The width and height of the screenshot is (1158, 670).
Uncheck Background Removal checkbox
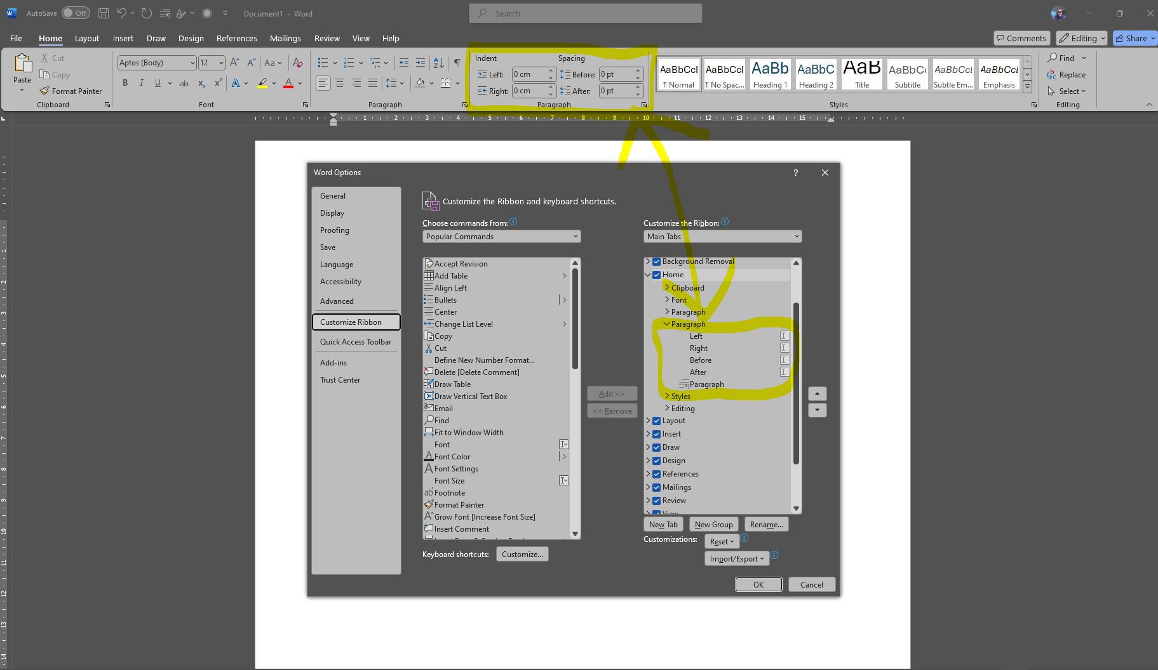tap(657, 261)
